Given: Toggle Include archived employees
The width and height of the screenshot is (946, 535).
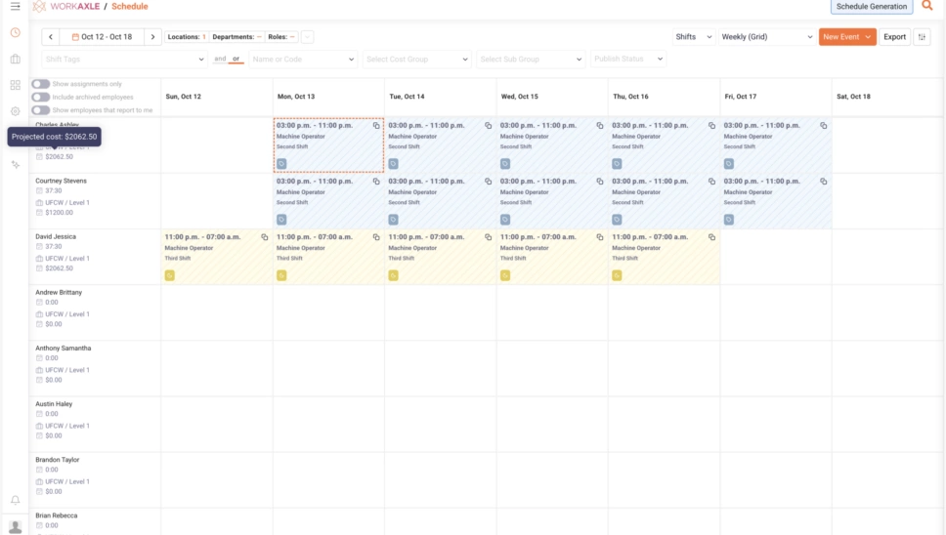Looking at the screenshot, I should point(40,97).
